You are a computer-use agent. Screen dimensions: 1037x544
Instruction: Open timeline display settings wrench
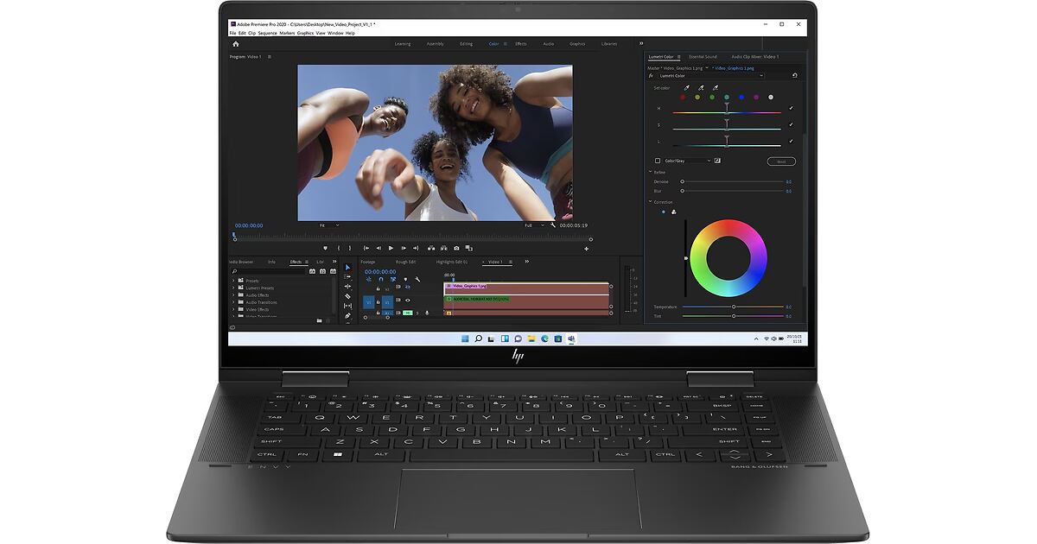point(417,279)
